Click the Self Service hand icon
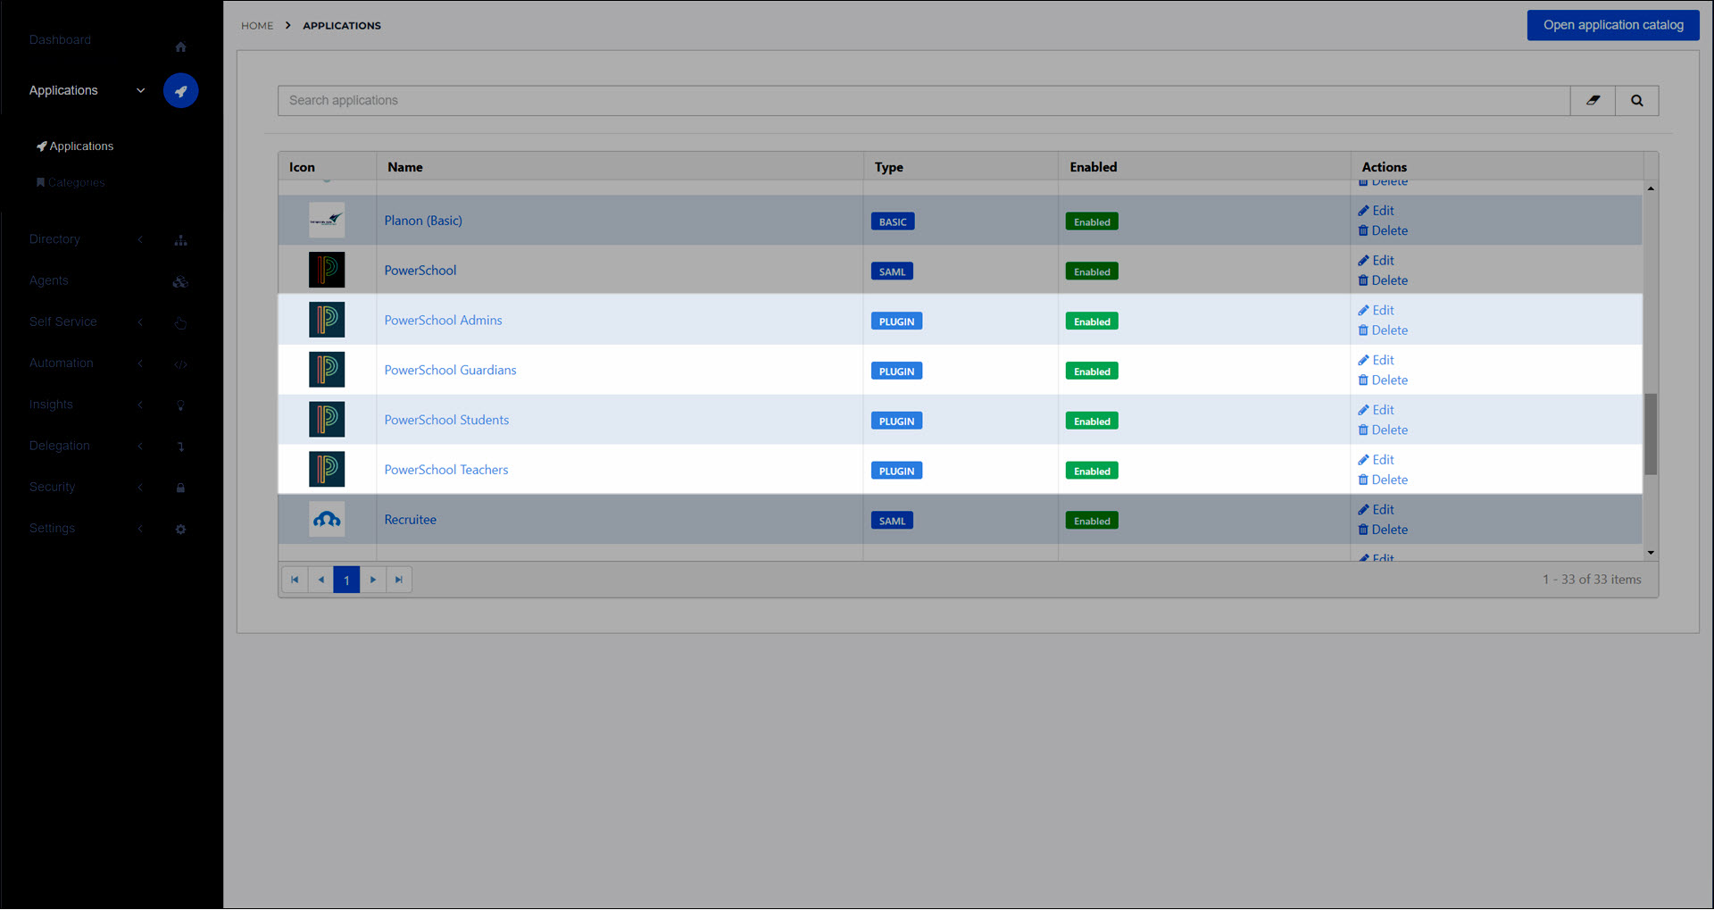1714x910 pixels. [180, 322]
